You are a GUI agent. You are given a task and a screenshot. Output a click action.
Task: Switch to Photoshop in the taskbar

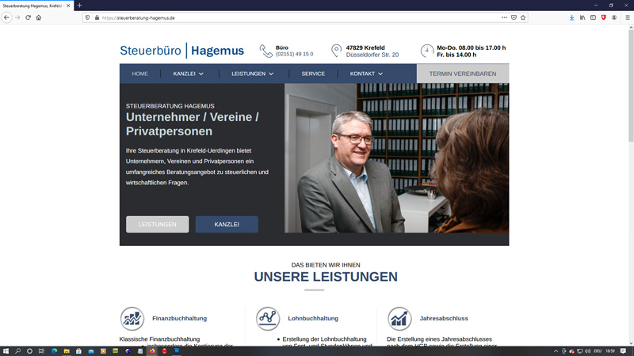click(177, 351)
